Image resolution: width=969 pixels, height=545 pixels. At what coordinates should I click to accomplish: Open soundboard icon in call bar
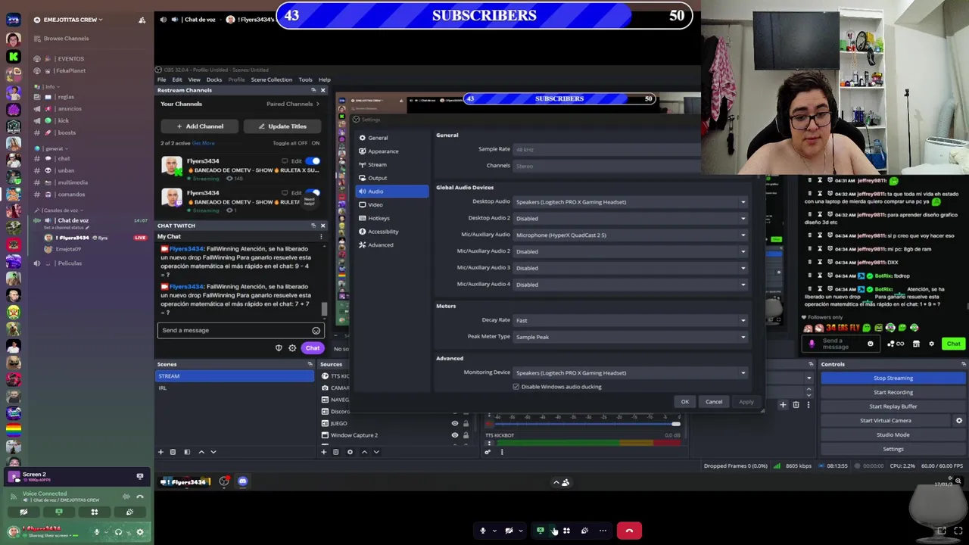[584, 531]
